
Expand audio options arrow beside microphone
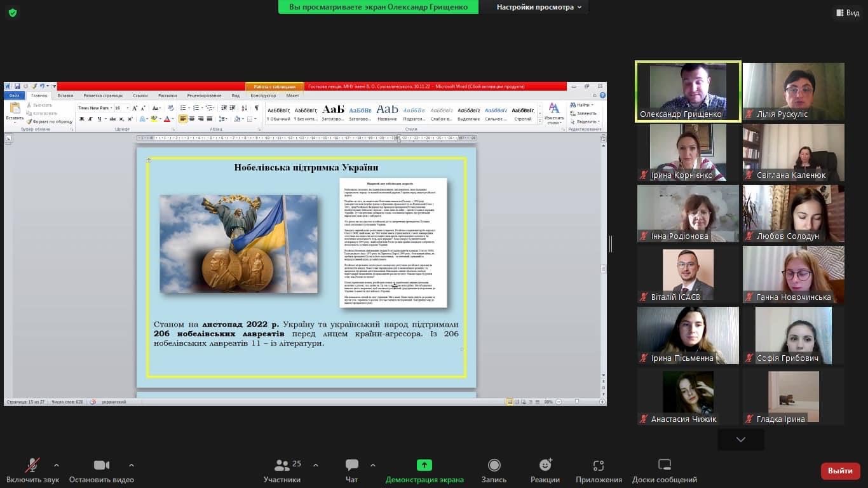coord(57,465)
